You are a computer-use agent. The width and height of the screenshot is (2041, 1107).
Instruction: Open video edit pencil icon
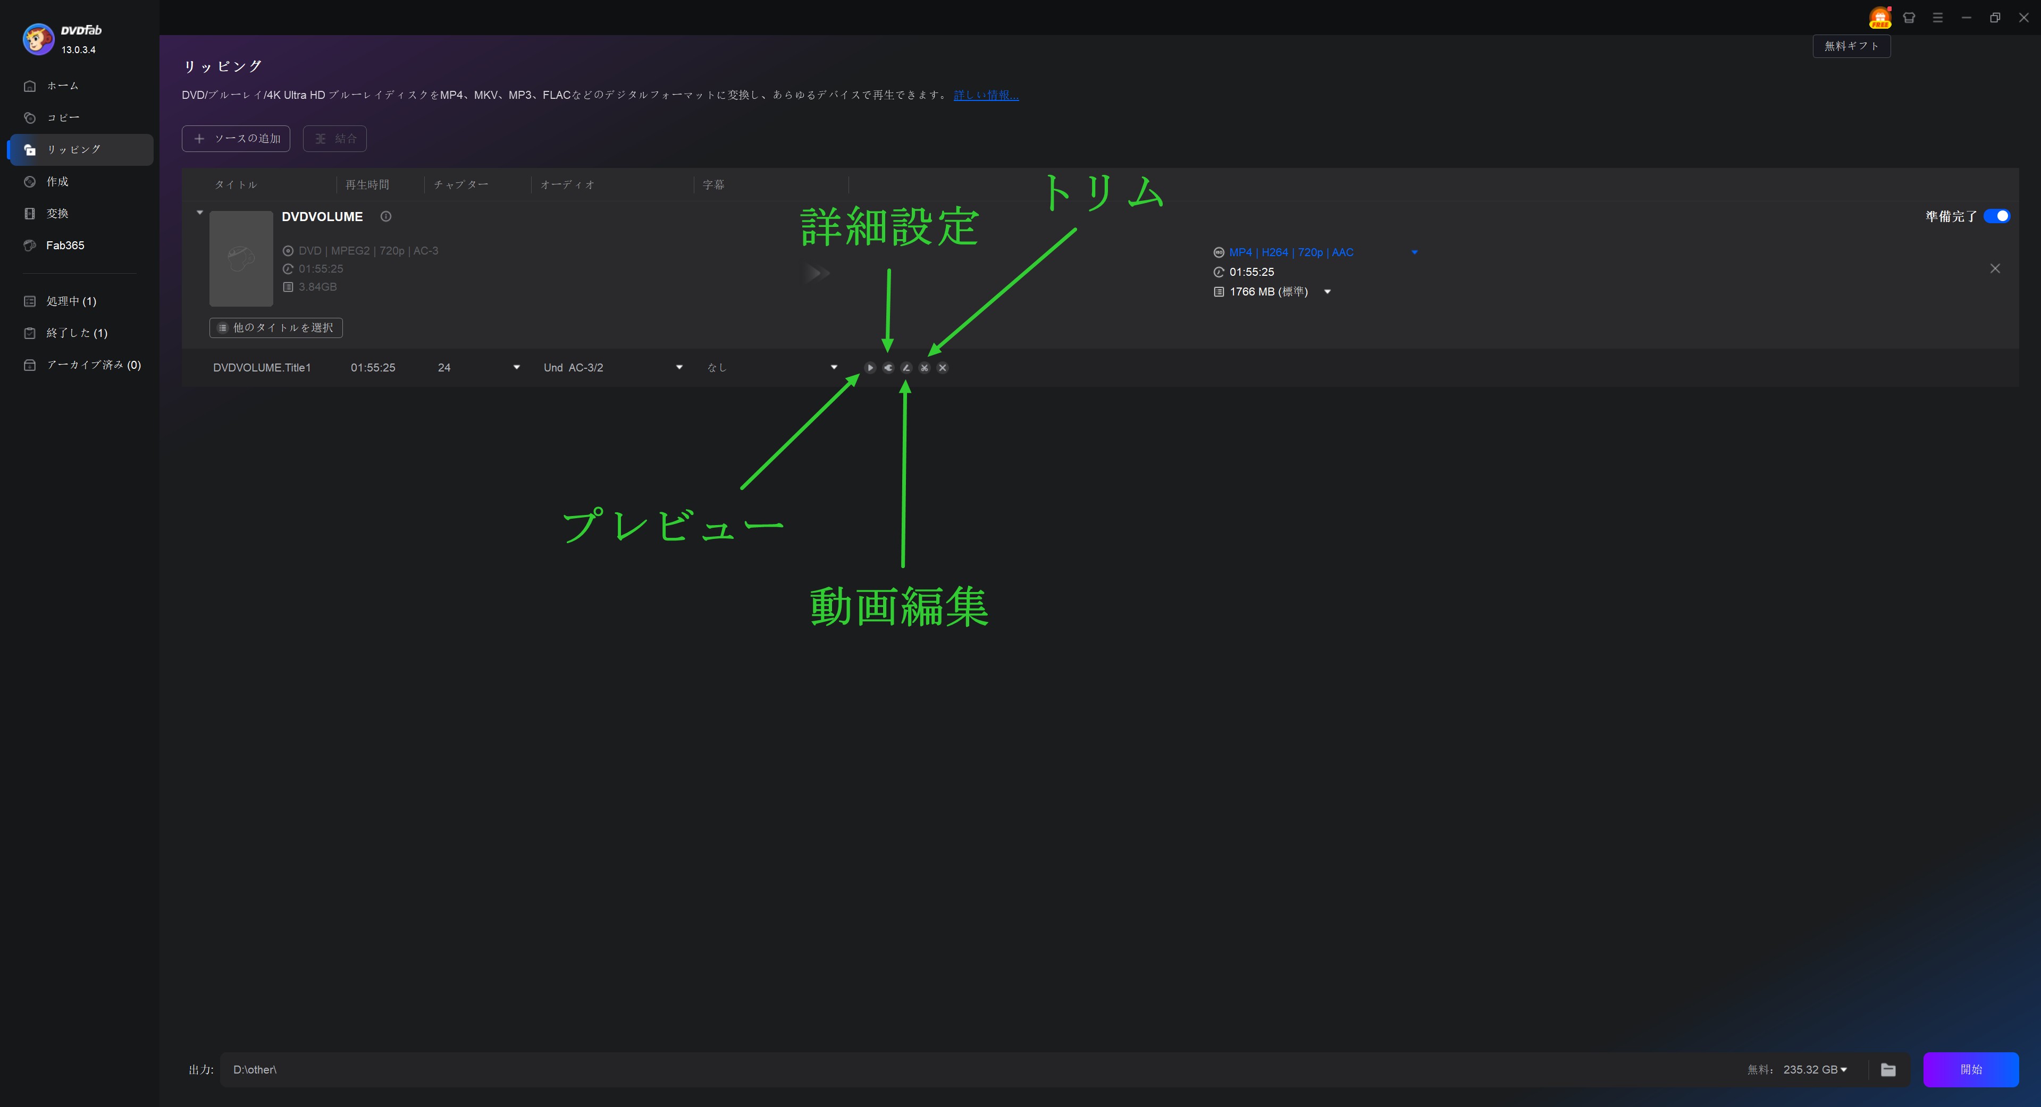tap(906, 367)
